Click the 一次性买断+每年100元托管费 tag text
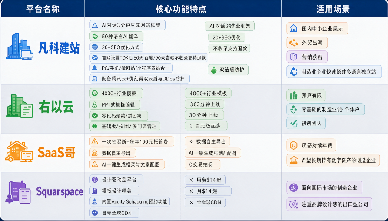Screen dimensions: 388x221 pos(135,142)
